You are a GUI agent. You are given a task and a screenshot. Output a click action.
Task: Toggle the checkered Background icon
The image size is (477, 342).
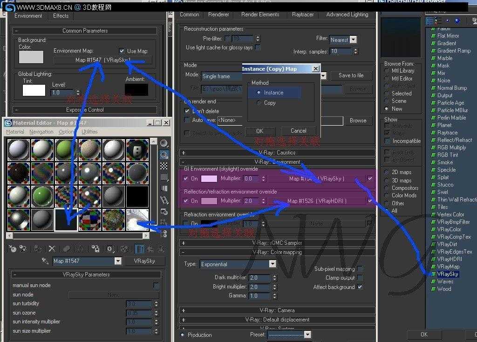[x=164, y=166]
